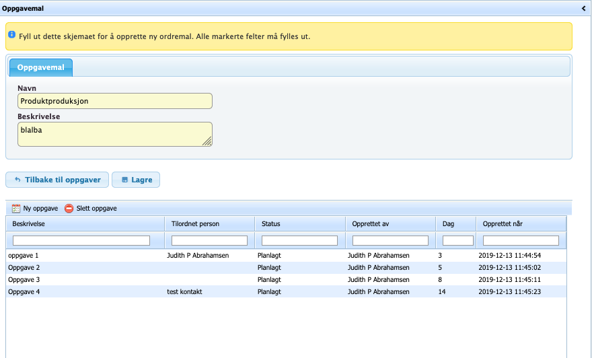Click the Navn input field
Screen dimensions: 592x358
[x=115, y=101]
